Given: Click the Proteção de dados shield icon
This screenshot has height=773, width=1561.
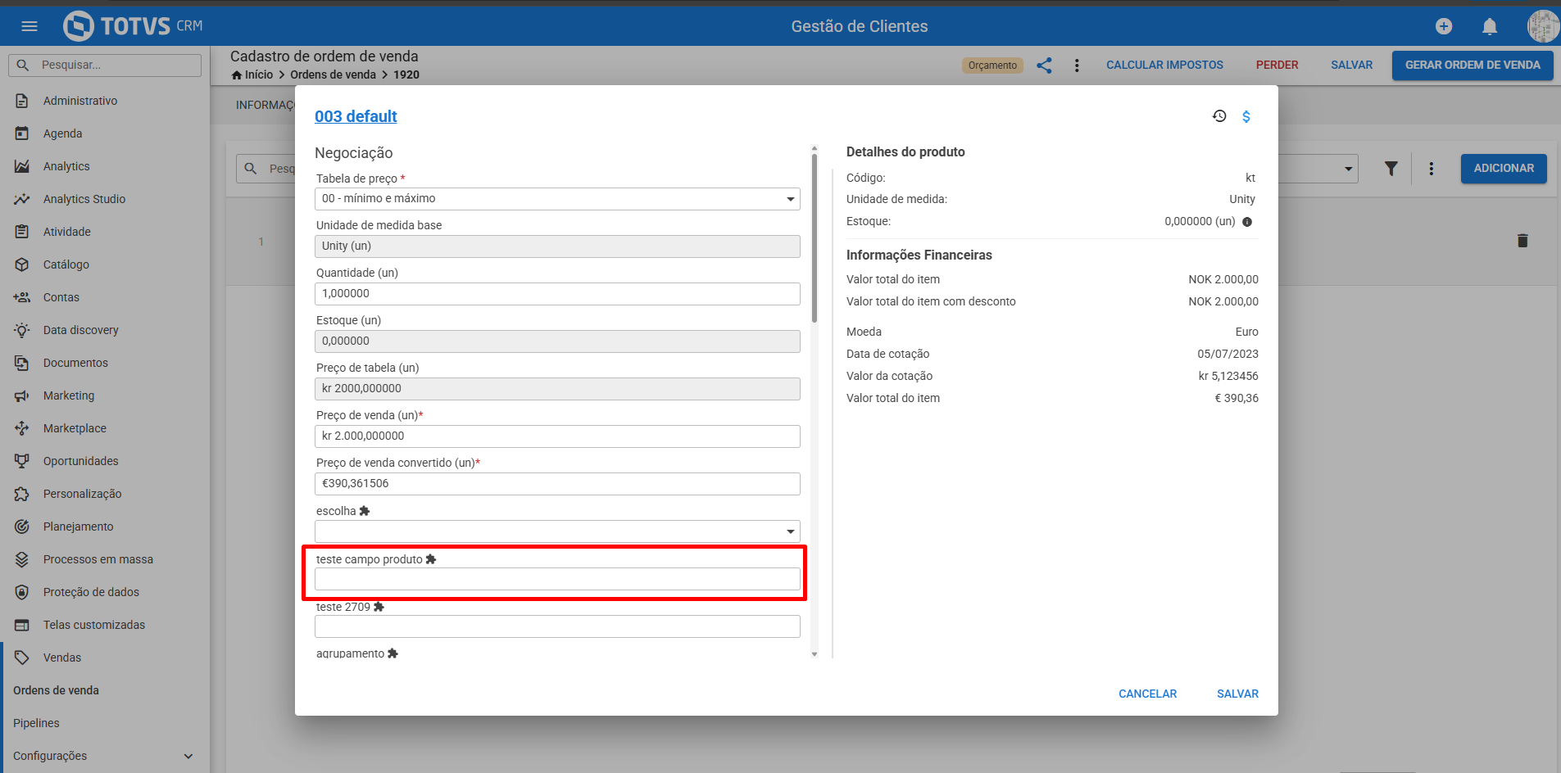Looking at the screenshot, I should click(22, 592).
